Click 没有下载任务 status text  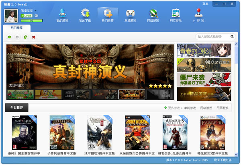click(x=223, y=160)
